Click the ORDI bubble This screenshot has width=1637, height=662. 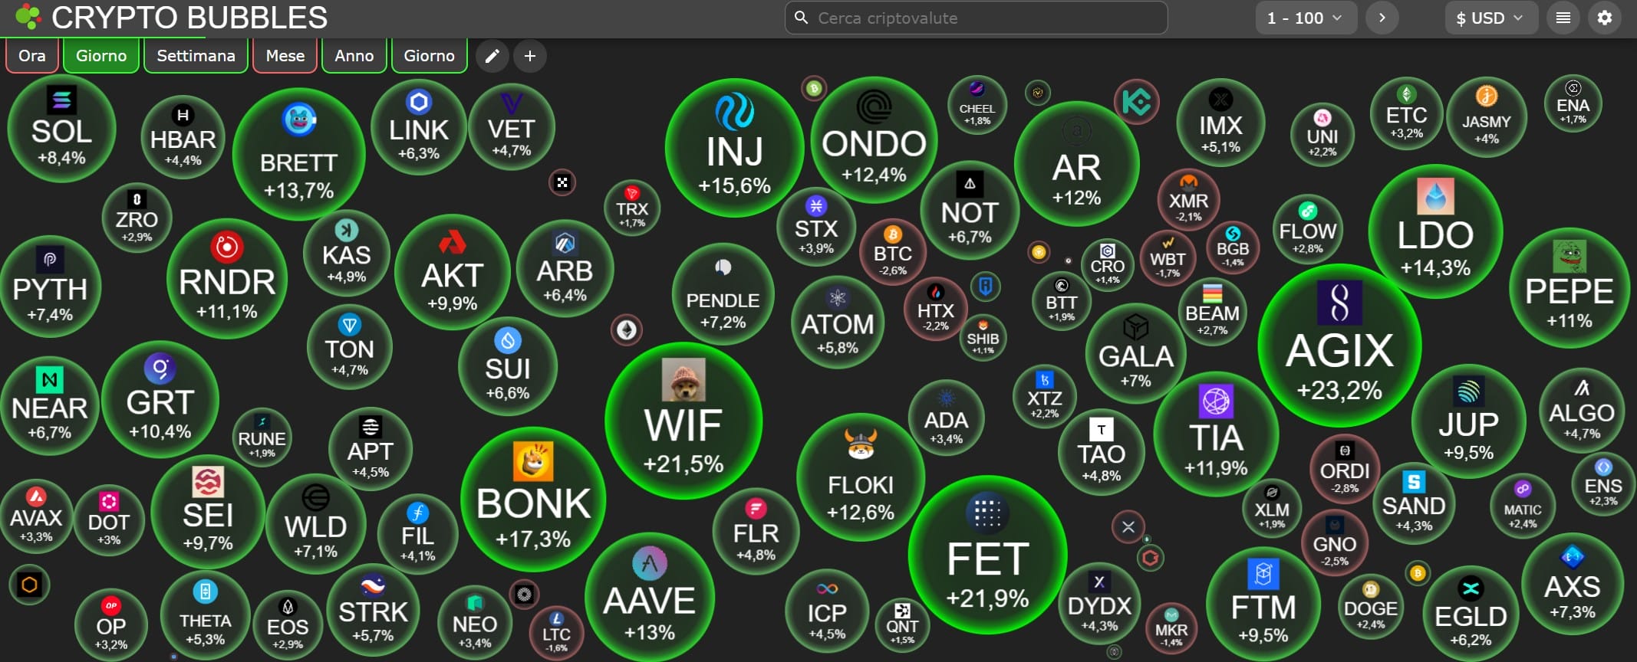(x=1345, y=469)
